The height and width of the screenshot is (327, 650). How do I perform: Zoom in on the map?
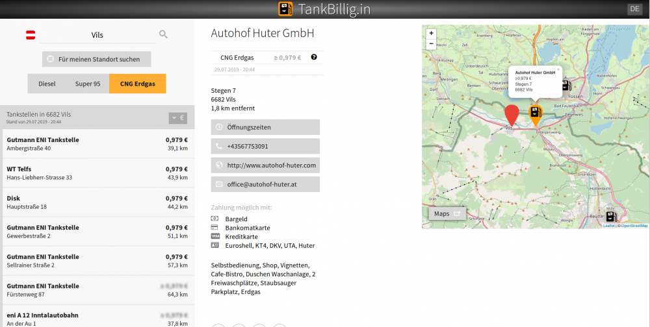coord(431,34)
